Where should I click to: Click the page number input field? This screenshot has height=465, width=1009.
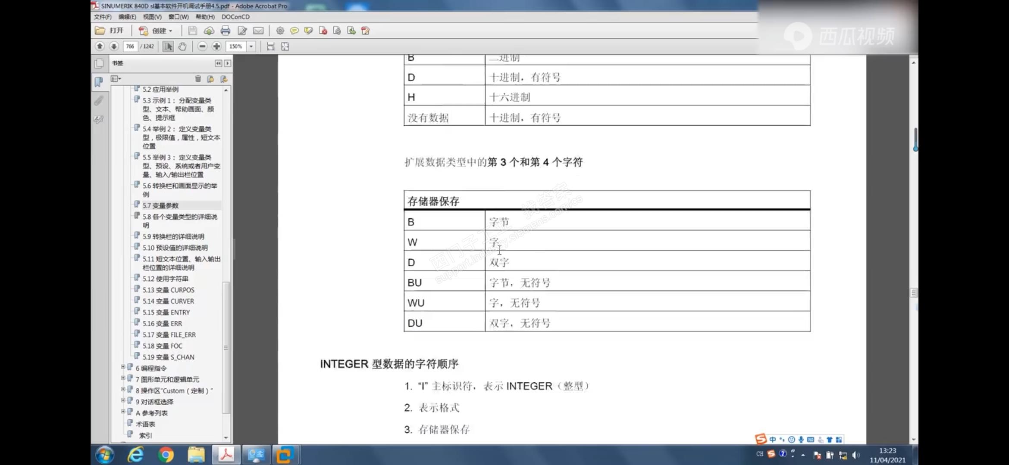click(x=130, y=46)
